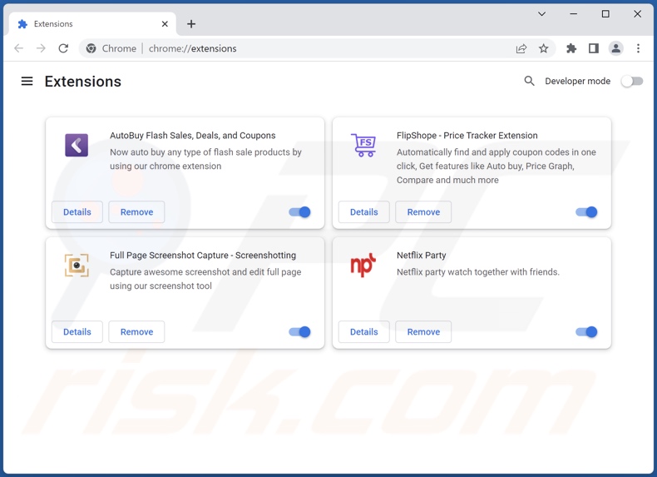Remove FlipShope Price Tracker Extension
This screenshot has height=477, width=657.
423,211
